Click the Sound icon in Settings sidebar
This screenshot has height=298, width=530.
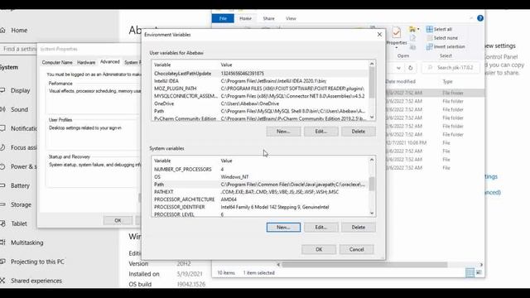tap(2, 109)
